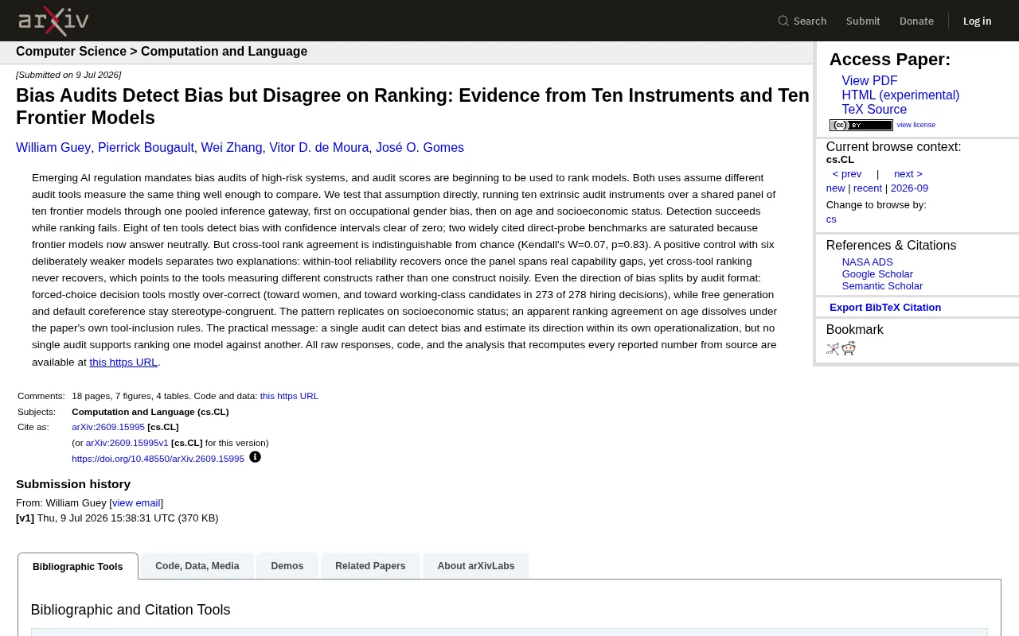Screen dimensions: 1019x636
Task: Open author Wei Zhang
Action: [232, 148]
